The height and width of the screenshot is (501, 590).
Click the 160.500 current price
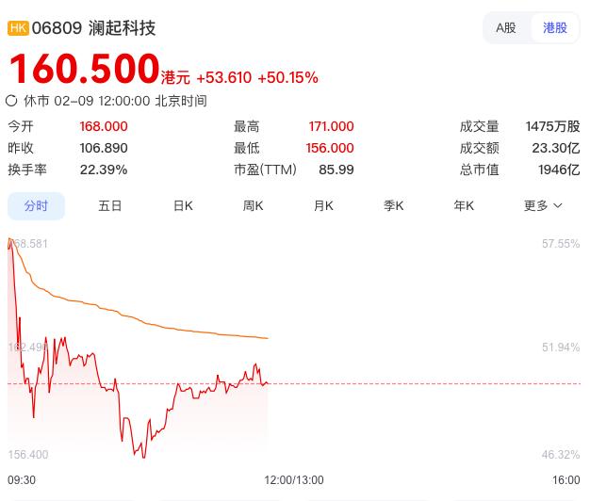[84, 70]
